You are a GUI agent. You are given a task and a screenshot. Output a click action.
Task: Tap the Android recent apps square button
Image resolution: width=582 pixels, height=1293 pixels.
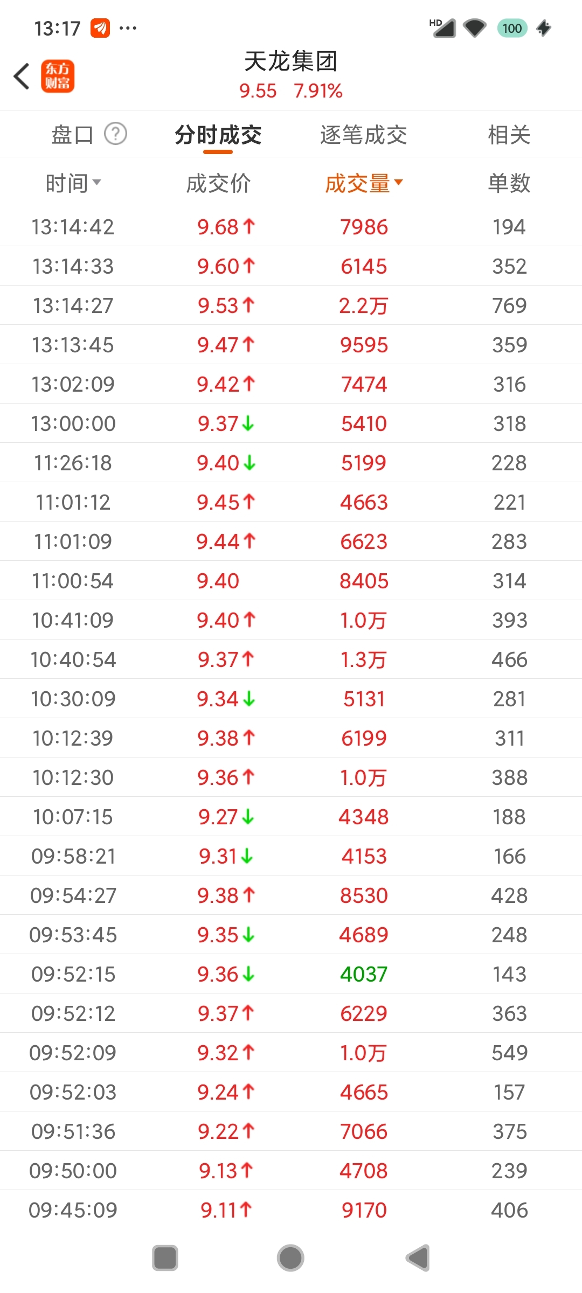165,1258
